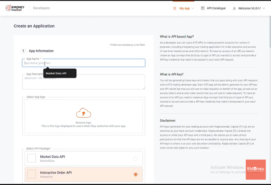Image resolution: width=271 pixels, height=185 pixels.
Task: Click the user profile icon
Action: pyautogui.click(x=234, y=8)
